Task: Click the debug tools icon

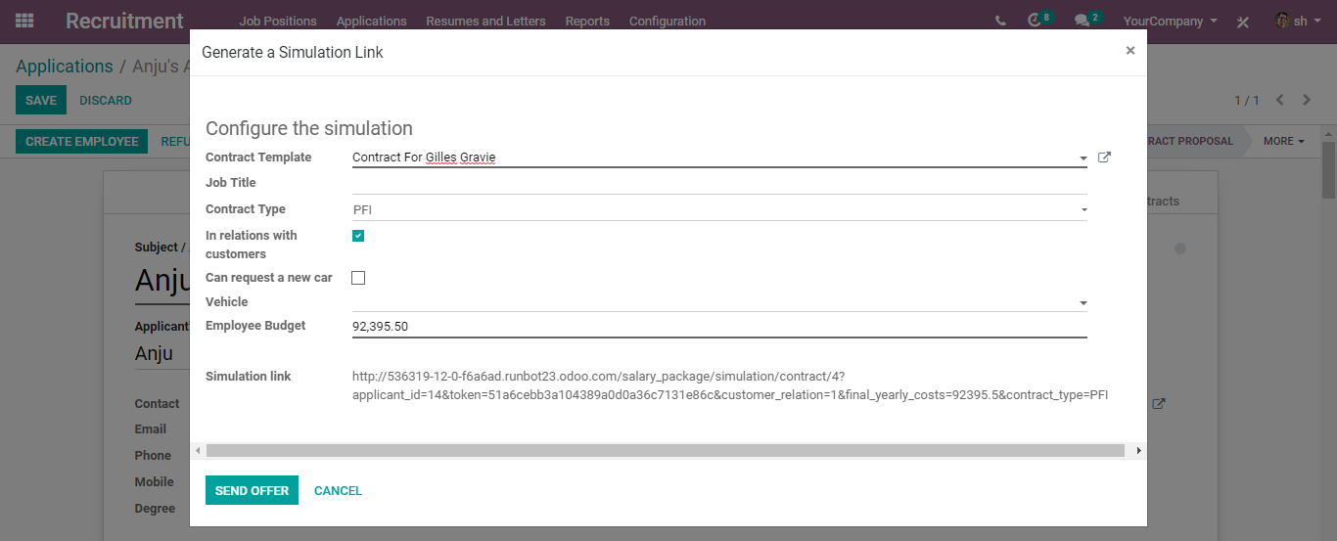Action: tap(1243, 22)
